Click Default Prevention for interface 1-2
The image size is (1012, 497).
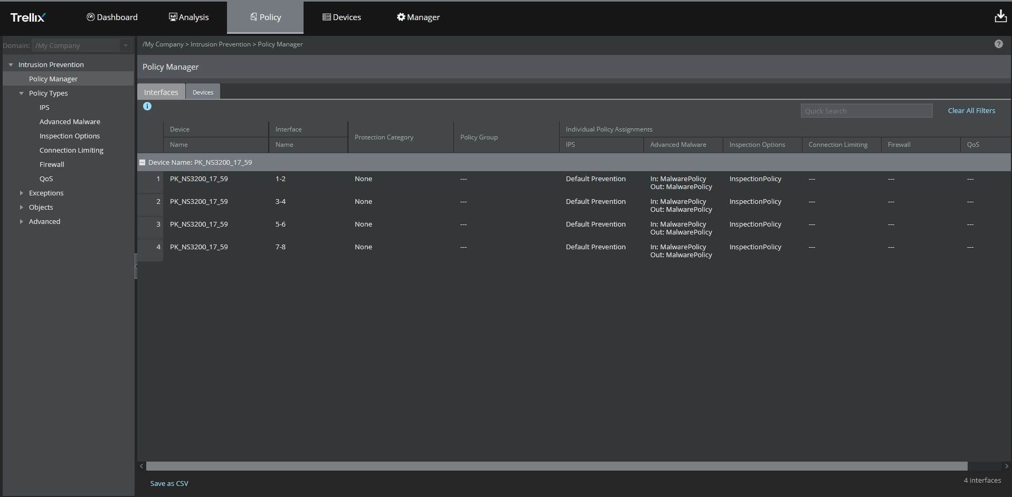(595, 179)
